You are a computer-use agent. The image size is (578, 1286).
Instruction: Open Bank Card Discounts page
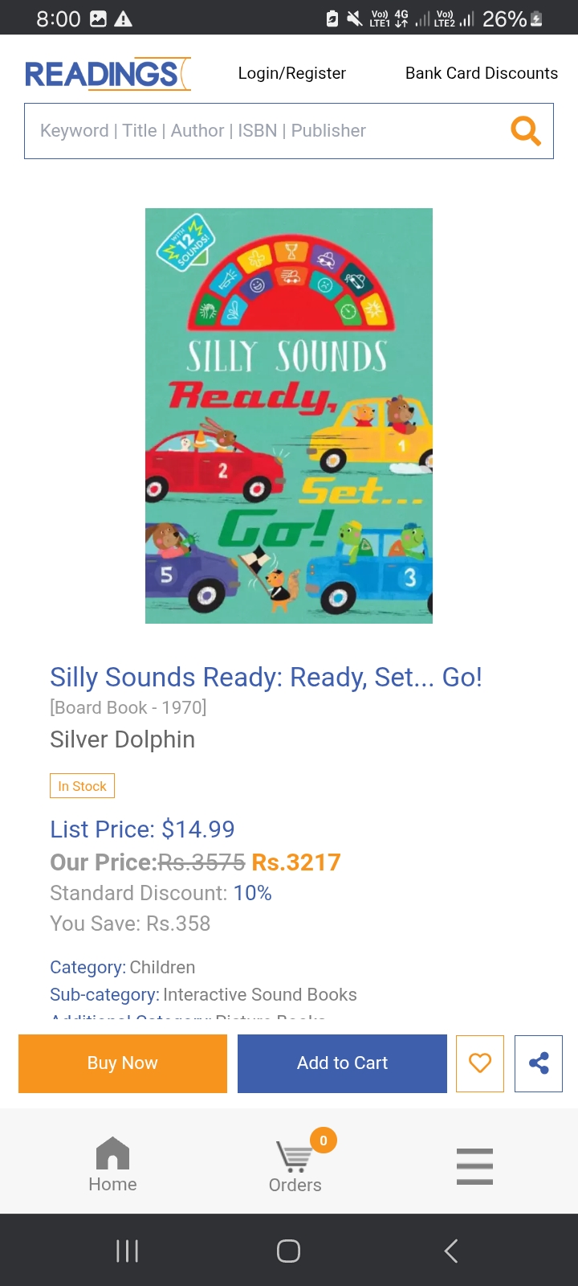click(x=482, y=73)
